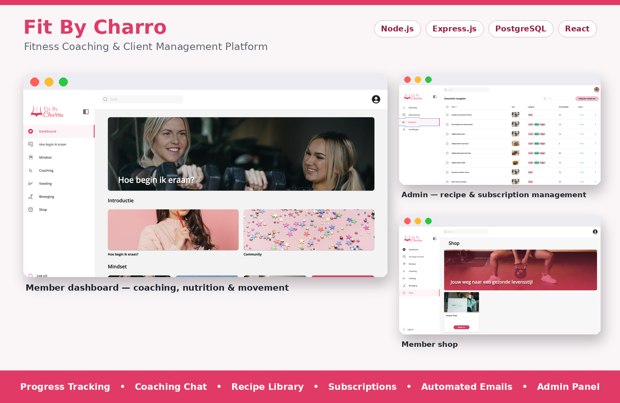This screenshot has width=620, height=403.
Task: Open row options menu for 'Zeeuwse mosselen natuur'
Action: tap(596, 172)
